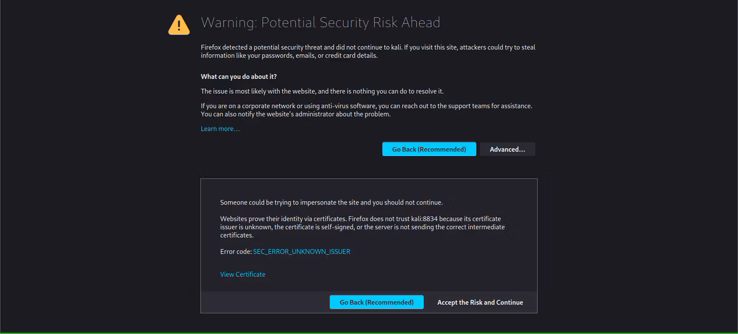
Task: Click the upper Go Back (Recommended) button
Action: click(x=429, y=149)
